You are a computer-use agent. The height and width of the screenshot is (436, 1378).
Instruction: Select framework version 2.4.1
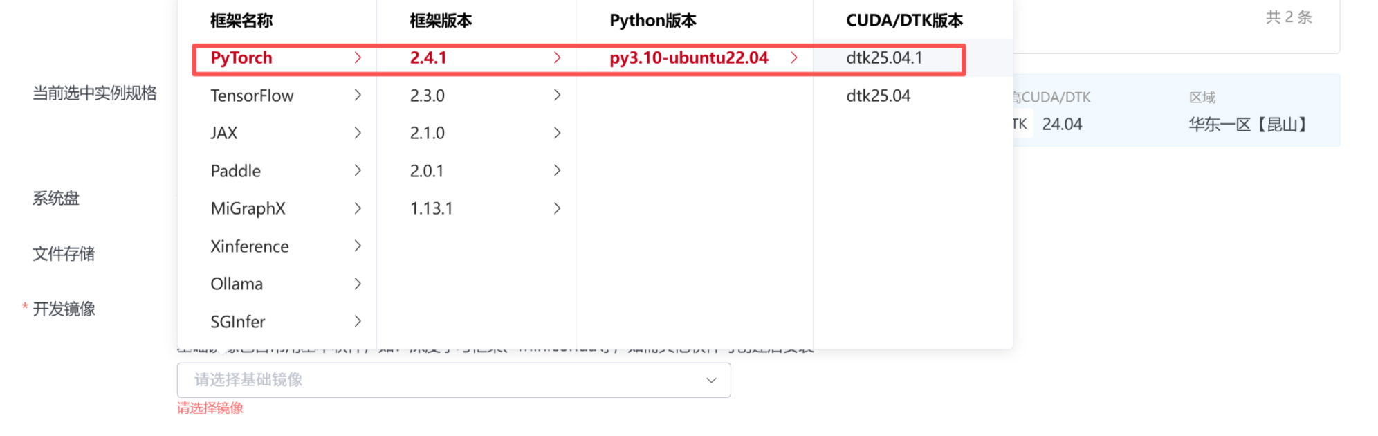point(428,58)
